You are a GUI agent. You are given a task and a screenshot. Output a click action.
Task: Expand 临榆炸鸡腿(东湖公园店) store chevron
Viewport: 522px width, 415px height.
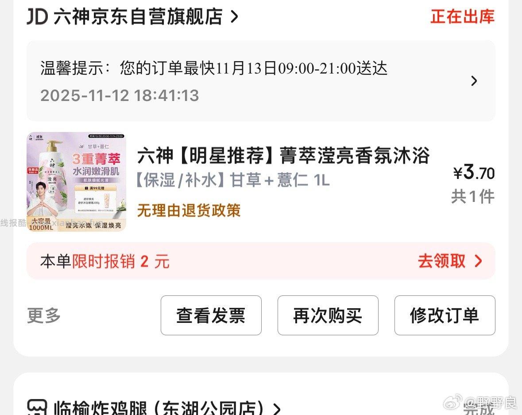[277, 409]
